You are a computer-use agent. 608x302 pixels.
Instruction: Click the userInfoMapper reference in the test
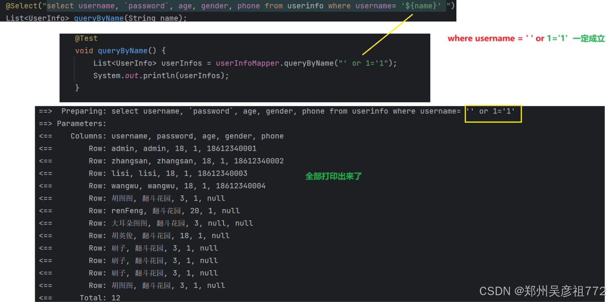tap(248, 63)
